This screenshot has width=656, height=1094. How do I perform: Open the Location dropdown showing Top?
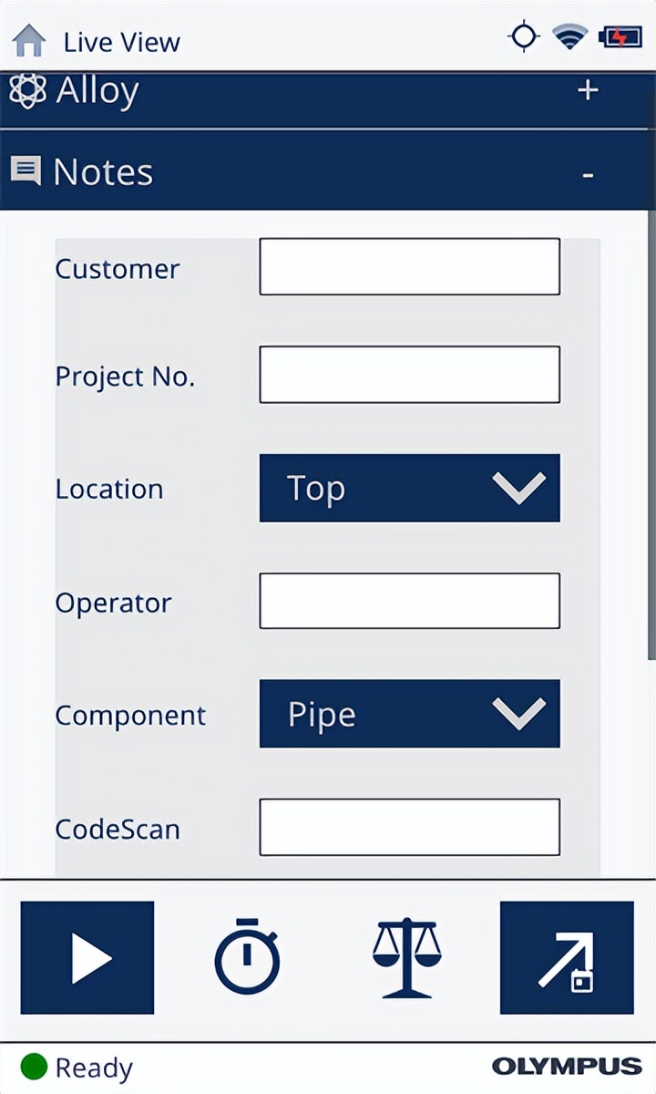point(409,488)
